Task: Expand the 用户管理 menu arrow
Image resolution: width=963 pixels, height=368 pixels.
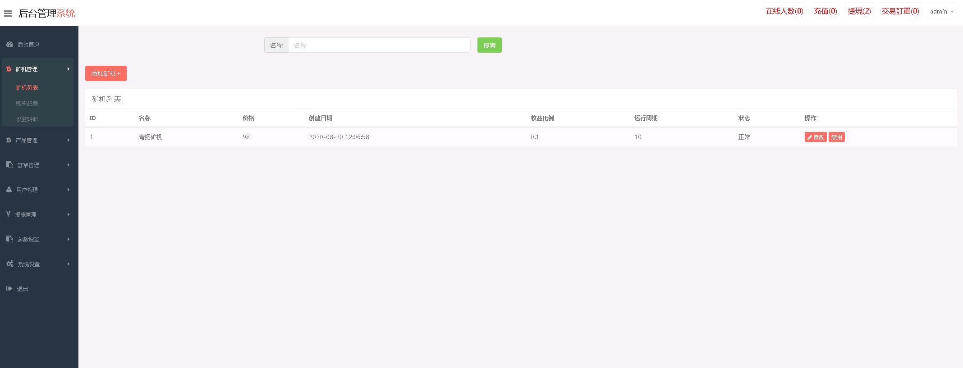Action: click(69, 190)
